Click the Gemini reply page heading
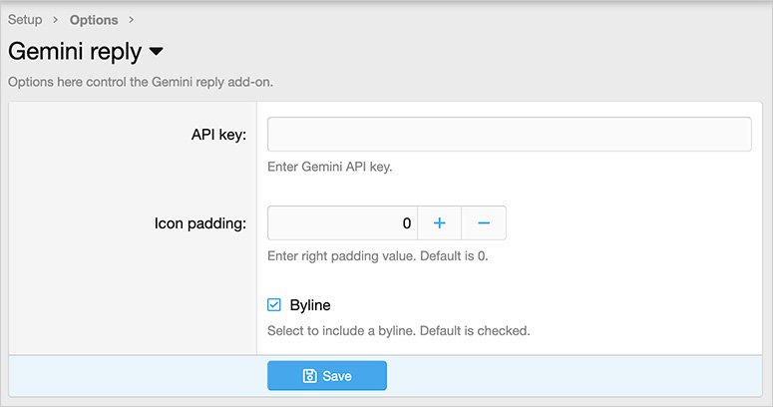This screenshot has width=773, height=407. click(x=74, y=51)
